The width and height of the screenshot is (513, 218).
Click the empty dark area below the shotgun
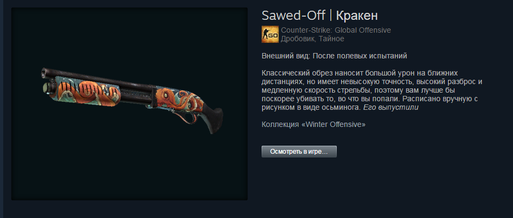click(x=129, y=167)
